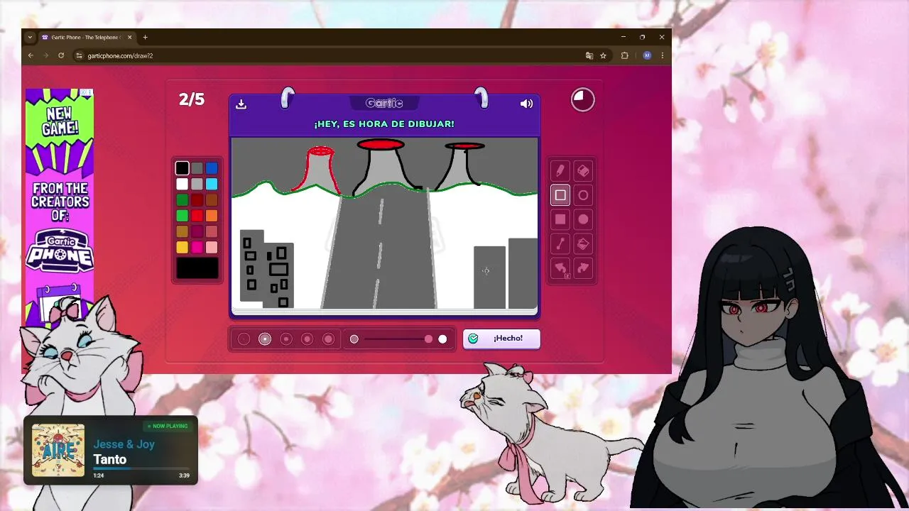
Task: Pick the ochre tan color swatch
Action: point(182,231)
